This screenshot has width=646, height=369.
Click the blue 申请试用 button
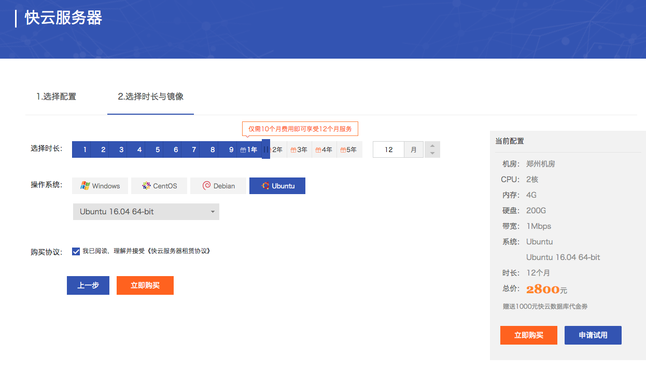coord(593,335)
